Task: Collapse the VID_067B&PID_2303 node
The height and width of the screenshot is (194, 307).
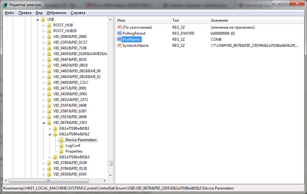Action: [x=43, y=123]
